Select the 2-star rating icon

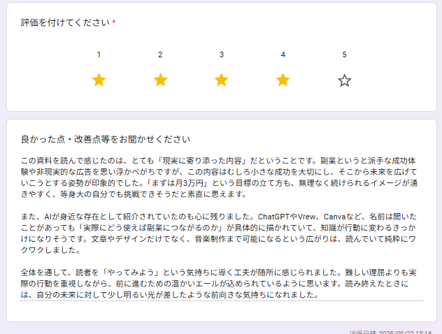point(160,80)
